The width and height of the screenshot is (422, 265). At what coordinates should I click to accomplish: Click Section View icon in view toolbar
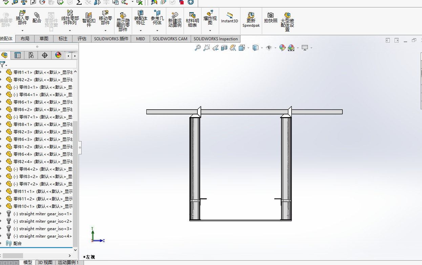(x=224, y=48)
